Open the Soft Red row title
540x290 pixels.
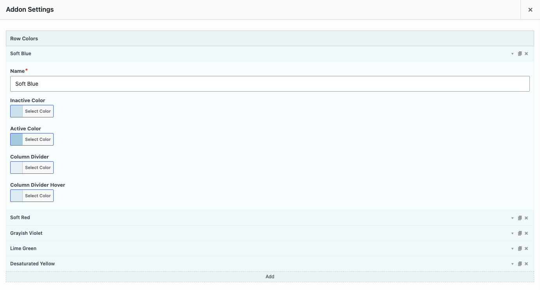(20, 218)
